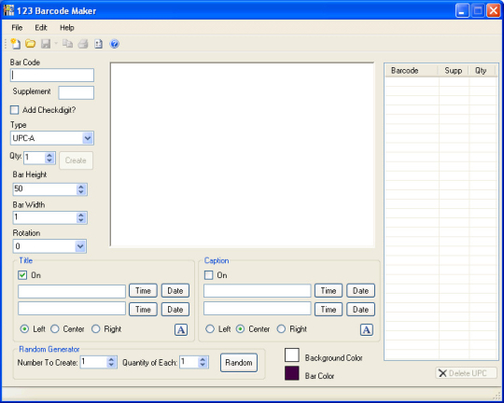Increase Qty with the up arrow
This screenshot has width=504, height=403.
pyautogui.click(x=49, y=155)
